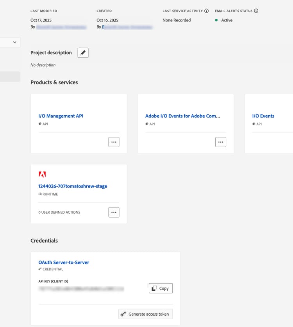Viewport: 293px width, 327px height.
Task: Click Generate access token button
Action: tap(145, 314)
